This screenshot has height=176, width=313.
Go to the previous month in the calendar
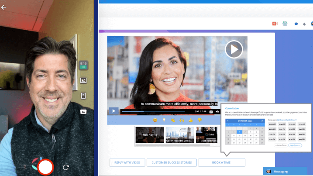(228, 121)
